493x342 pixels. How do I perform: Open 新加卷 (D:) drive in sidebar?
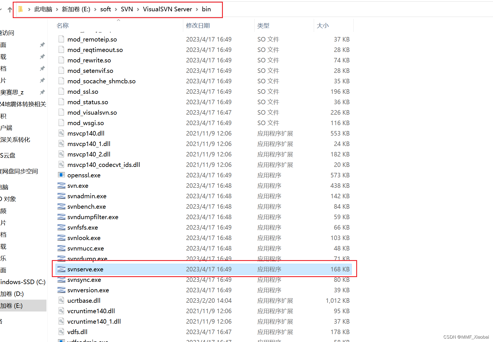point(12,294)
